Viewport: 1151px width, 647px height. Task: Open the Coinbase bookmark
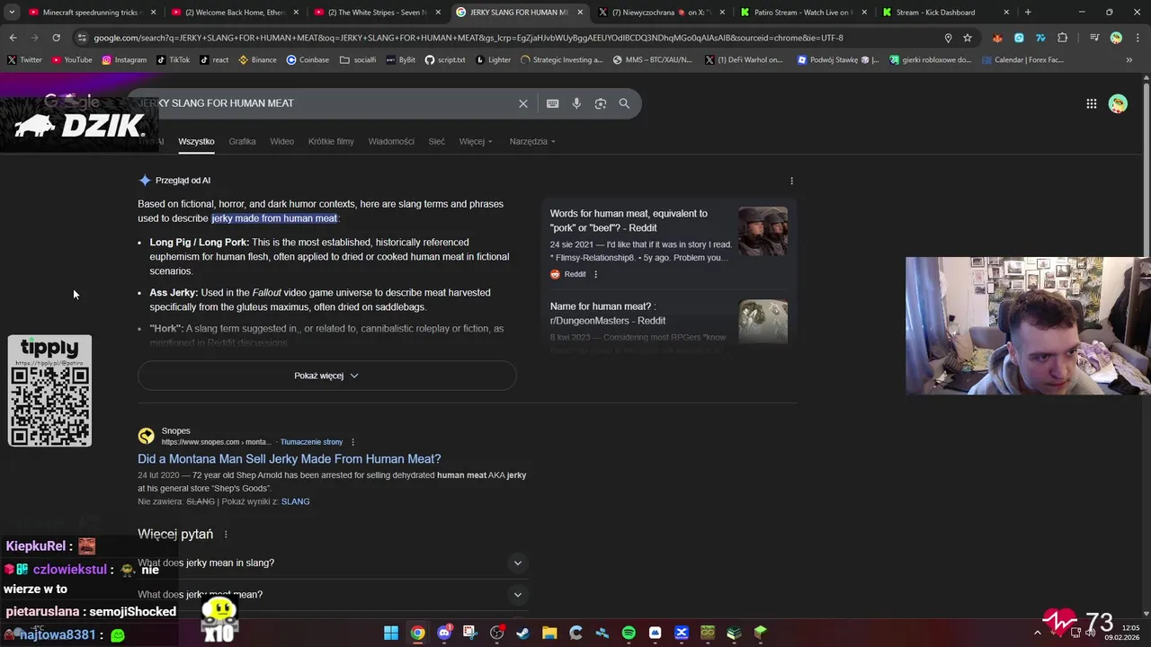point(308,60)
